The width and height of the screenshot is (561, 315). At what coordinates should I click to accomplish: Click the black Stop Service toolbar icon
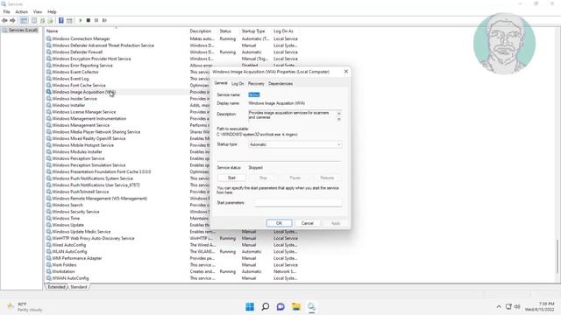click(89, 21)
